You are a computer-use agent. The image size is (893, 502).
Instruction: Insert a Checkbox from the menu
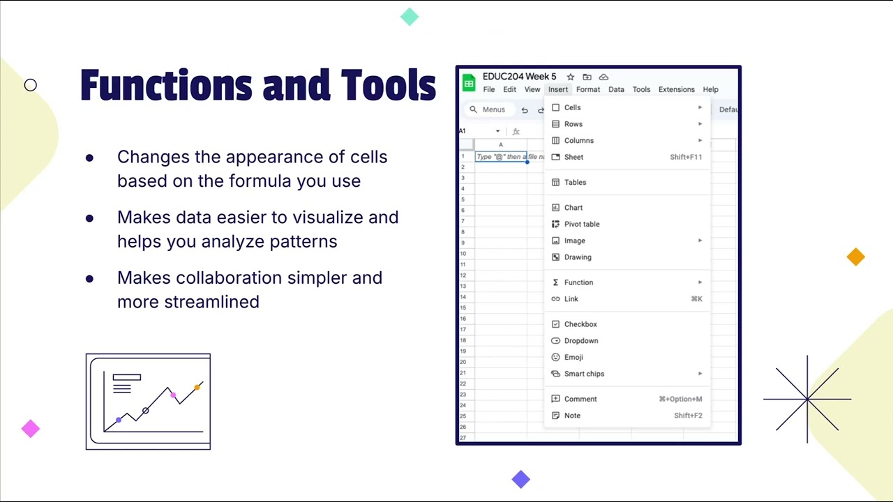click(x=627, y=324)
